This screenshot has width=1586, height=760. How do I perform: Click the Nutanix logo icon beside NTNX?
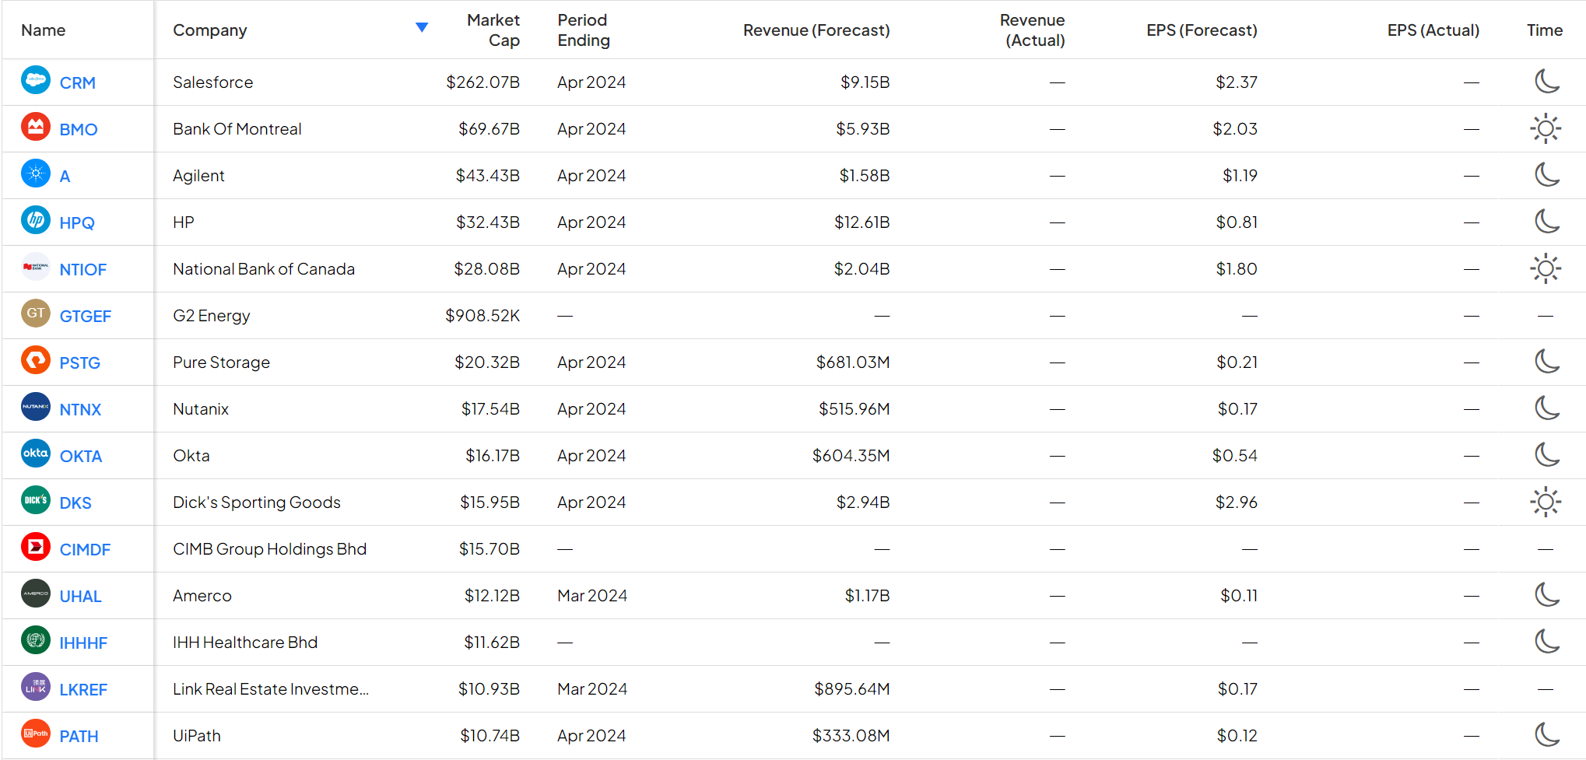click(x=36, y=407)
